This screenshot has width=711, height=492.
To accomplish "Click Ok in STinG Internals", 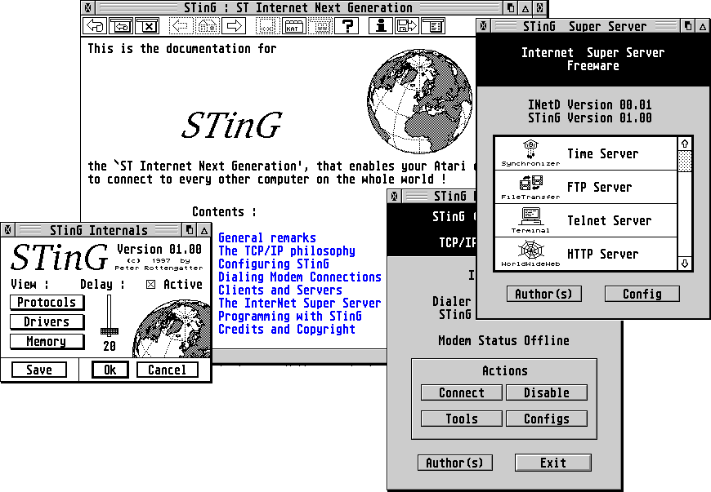I will click(110, 370).
